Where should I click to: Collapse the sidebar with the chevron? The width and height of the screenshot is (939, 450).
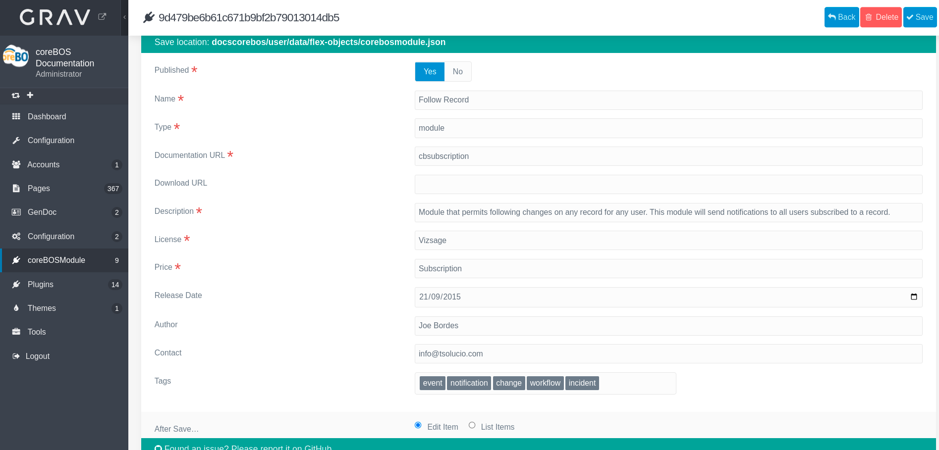click(x=124, y=17)
